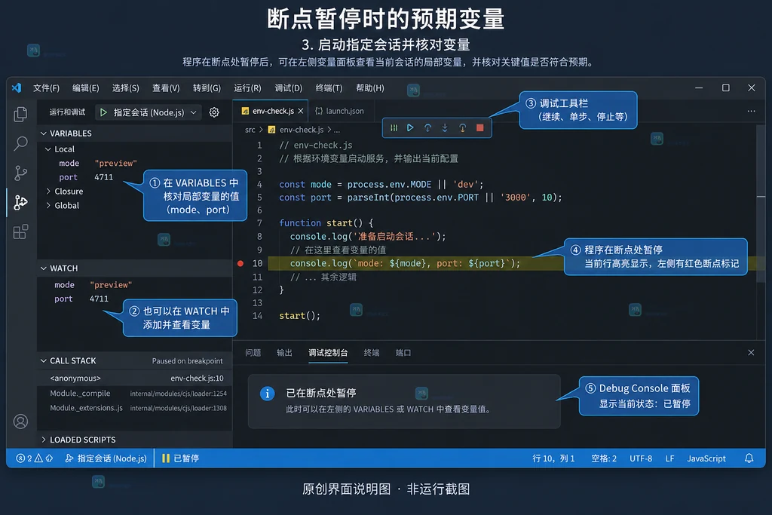The height and width of the screenshot is (515, 772).
Task: Open the Run and Debug view
Action: [20, 202]
